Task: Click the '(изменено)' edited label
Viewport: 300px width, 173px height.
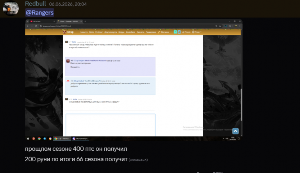Action: point(138,160)
